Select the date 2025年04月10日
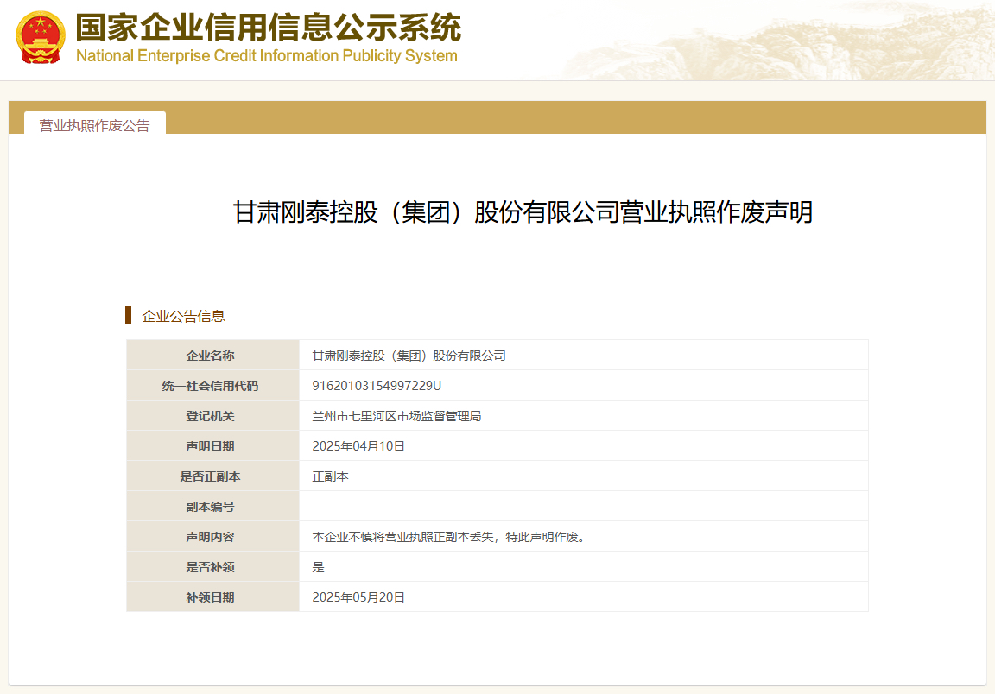 pyautogui.click(x=358, y=446)
